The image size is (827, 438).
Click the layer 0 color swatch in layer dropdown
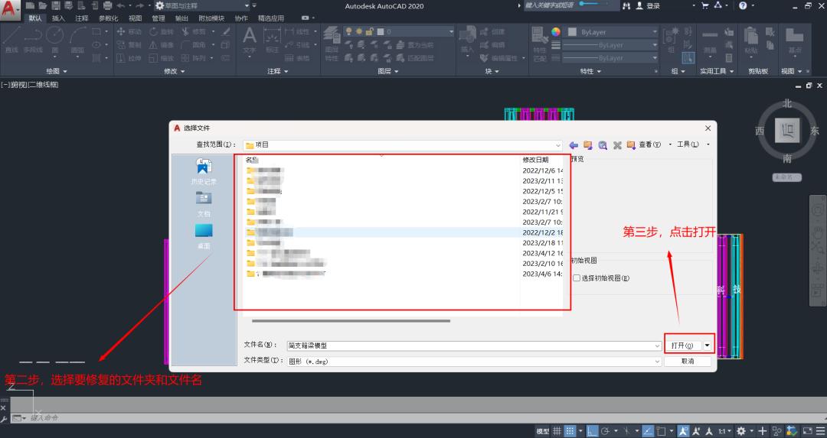(381, 32)
